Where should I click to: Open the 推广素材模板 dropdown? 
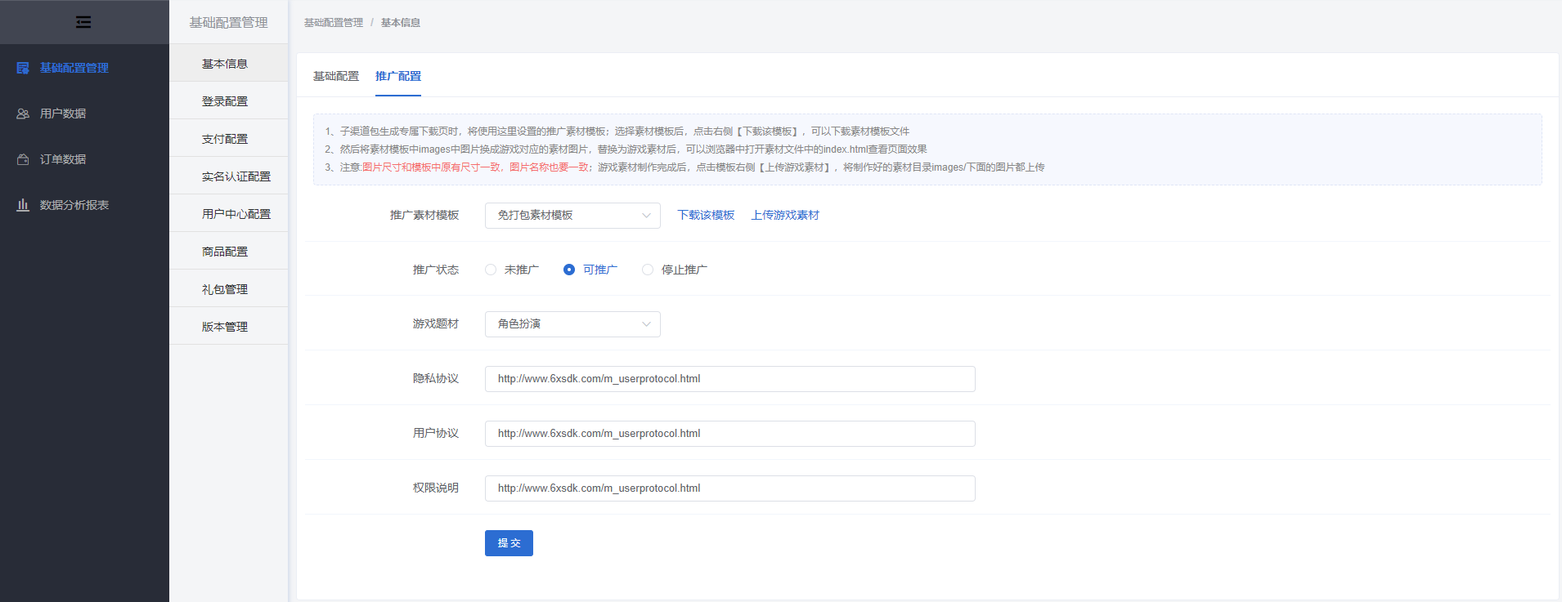click(572, 216)
